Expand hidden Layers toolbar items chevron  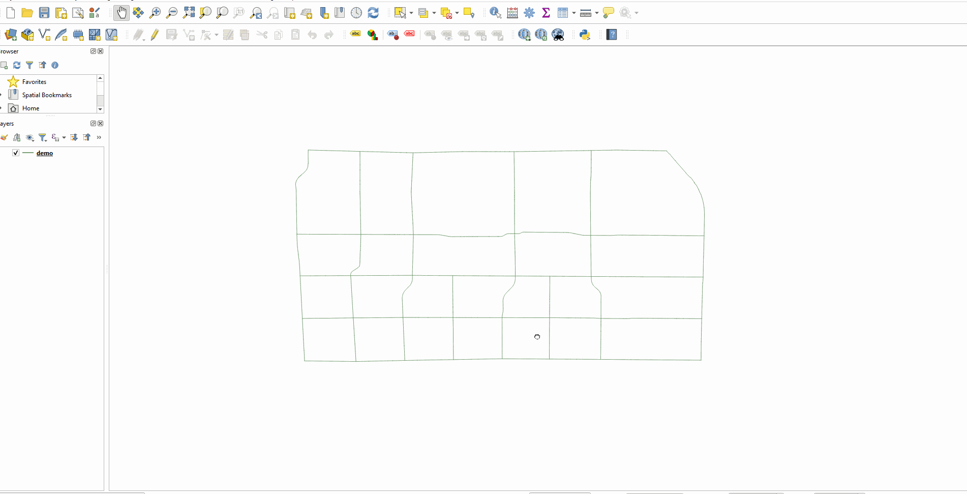[x=99, y=137]
